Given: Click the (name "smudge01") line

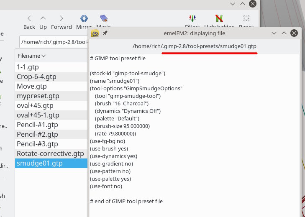Looking at the screenshot, I should (115, 81).
